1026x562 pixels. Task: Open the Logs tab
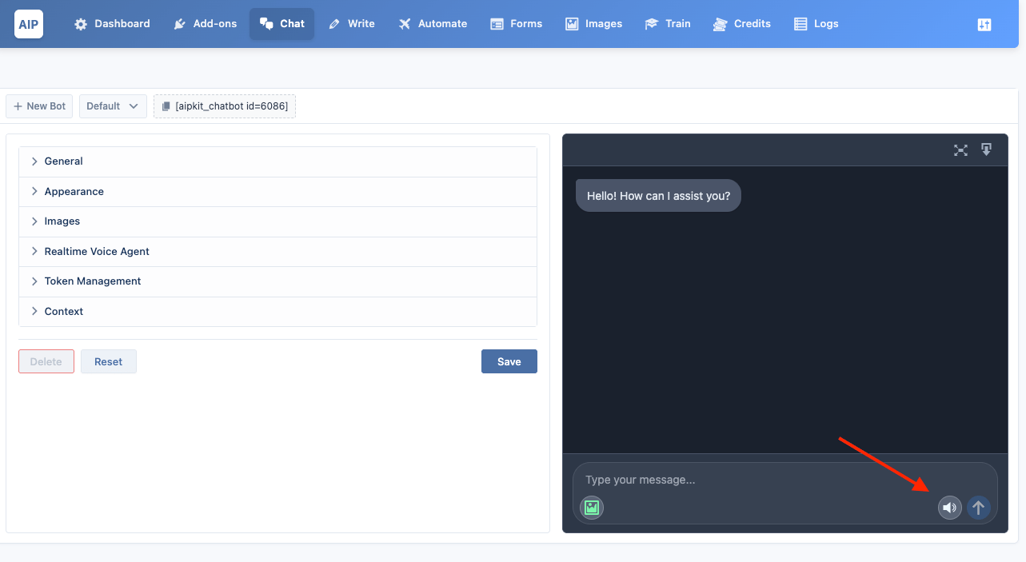tap(816, 24)
